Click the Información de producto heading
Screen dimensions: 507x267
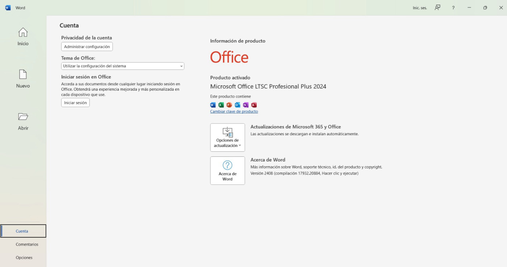(x=238, y=41)
